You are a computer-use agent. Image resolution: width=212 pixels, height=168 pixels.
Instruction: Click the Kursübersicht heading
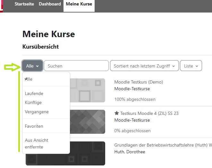coord(40,47)
